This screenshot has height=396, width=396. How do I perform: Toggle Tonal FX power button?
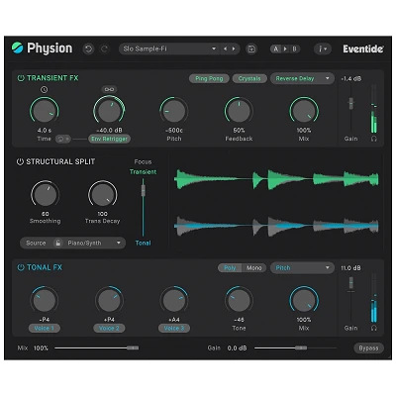click(x=21, y=267)
